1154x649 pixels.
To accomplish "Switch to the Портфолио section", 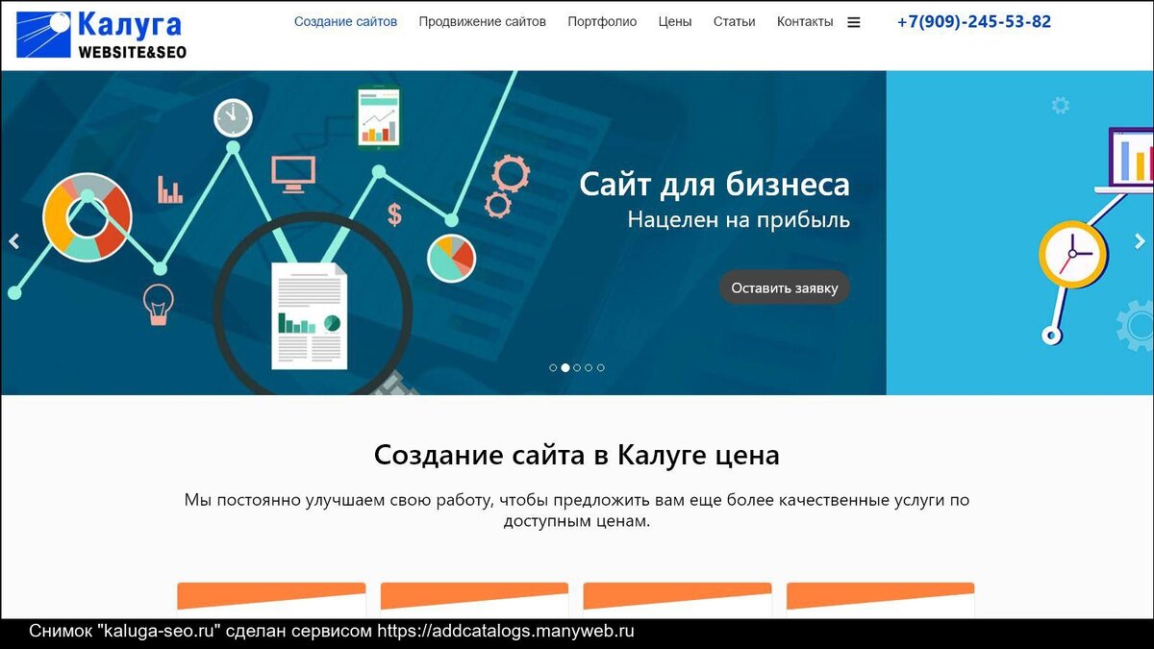I will (602, 20).
